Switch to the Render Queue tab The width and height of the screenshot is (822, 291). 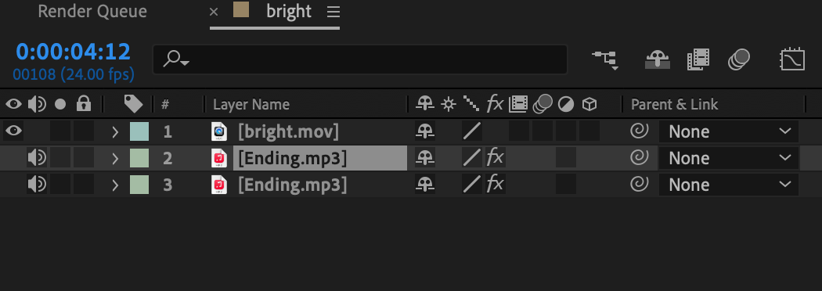(x=92, y=12)
